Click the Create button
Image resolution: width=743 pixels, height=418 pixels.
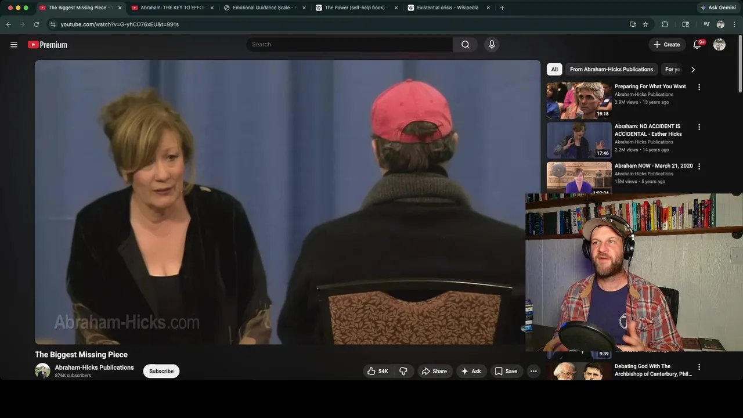(666, 45)
